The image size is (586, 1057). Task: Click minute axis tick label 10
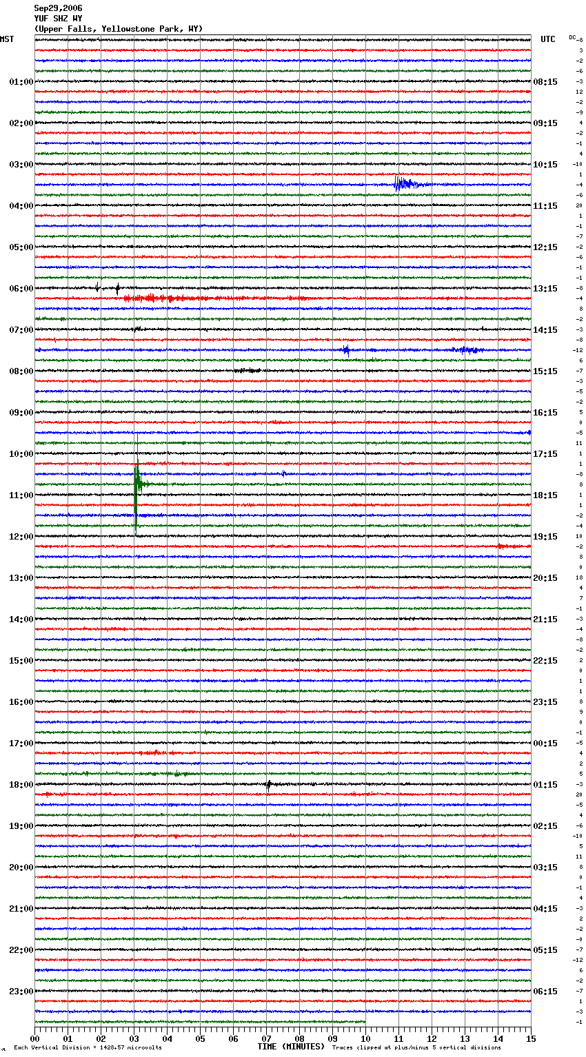pos(365,1038)
